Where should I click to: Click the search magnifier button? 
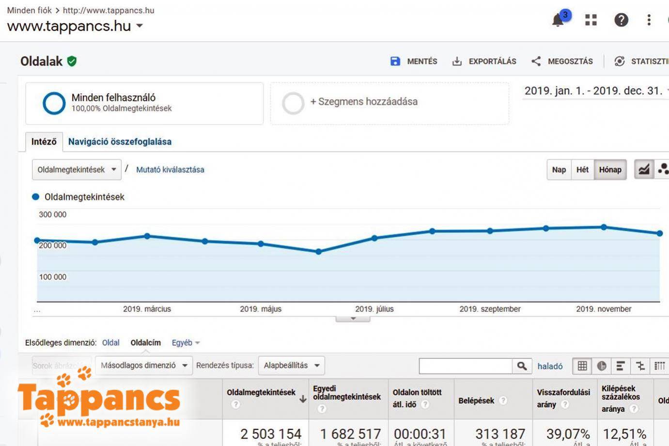click(x=521, y=366)
